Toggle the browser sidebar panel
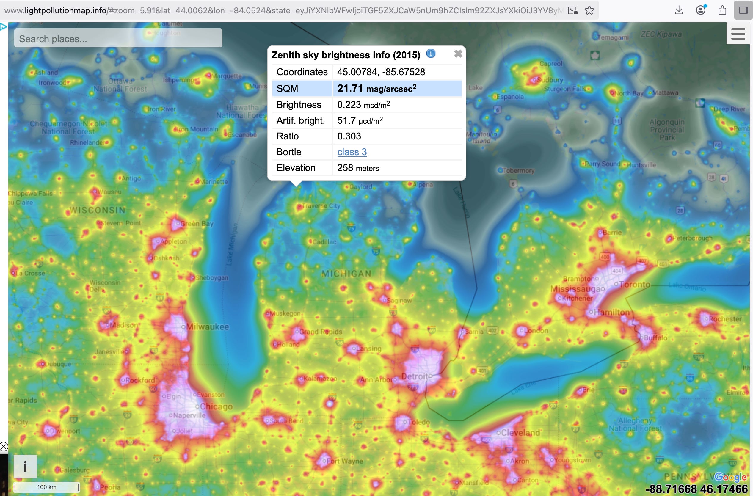 (743, 10)
